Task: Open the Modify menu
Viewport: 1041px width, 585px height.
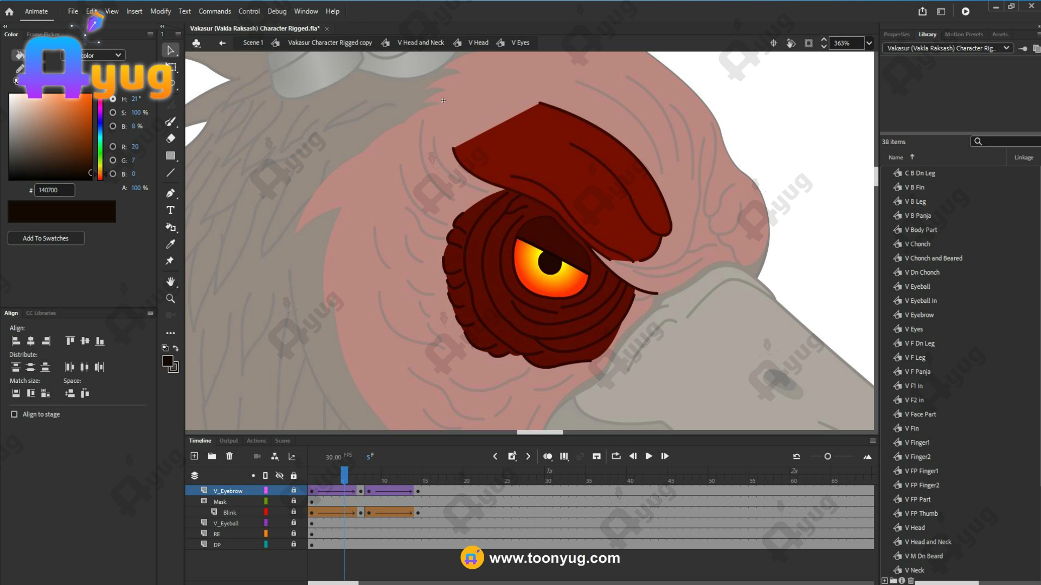Action: coord(160,11)
